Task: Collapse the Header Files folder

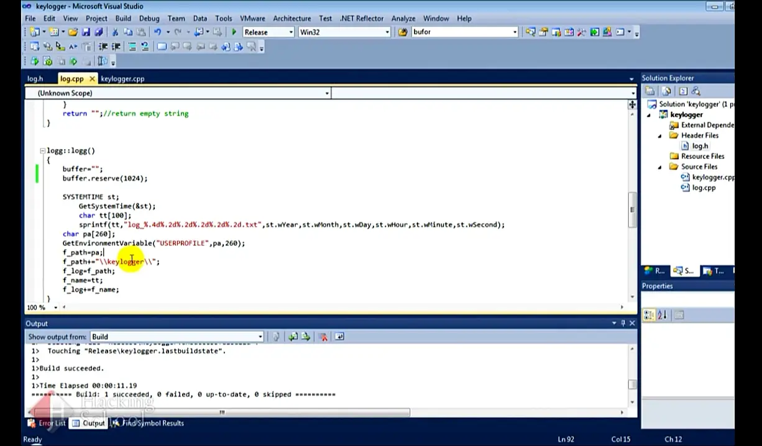Action: coord(660,135)
